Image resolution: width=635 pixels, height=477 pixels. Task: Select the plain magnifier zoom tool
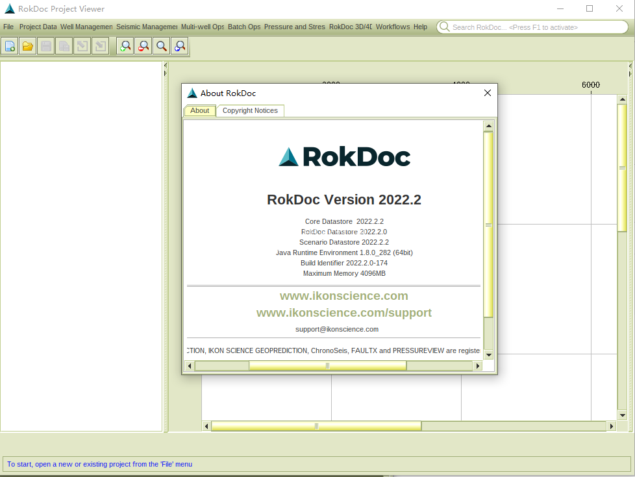coord(162,46)
